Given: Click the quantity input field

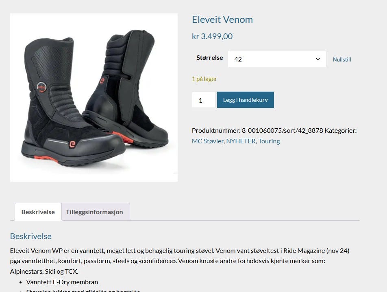Looking at the screenshot, I should tap(203, 100).
